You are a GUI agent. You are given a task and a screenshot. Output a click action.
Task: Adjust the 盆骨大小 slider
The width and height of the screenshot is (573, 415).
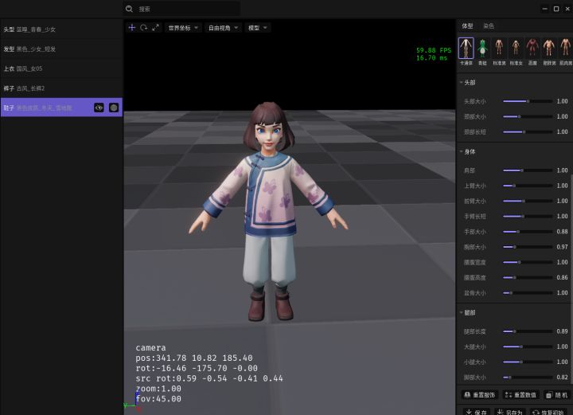[528, 293]
